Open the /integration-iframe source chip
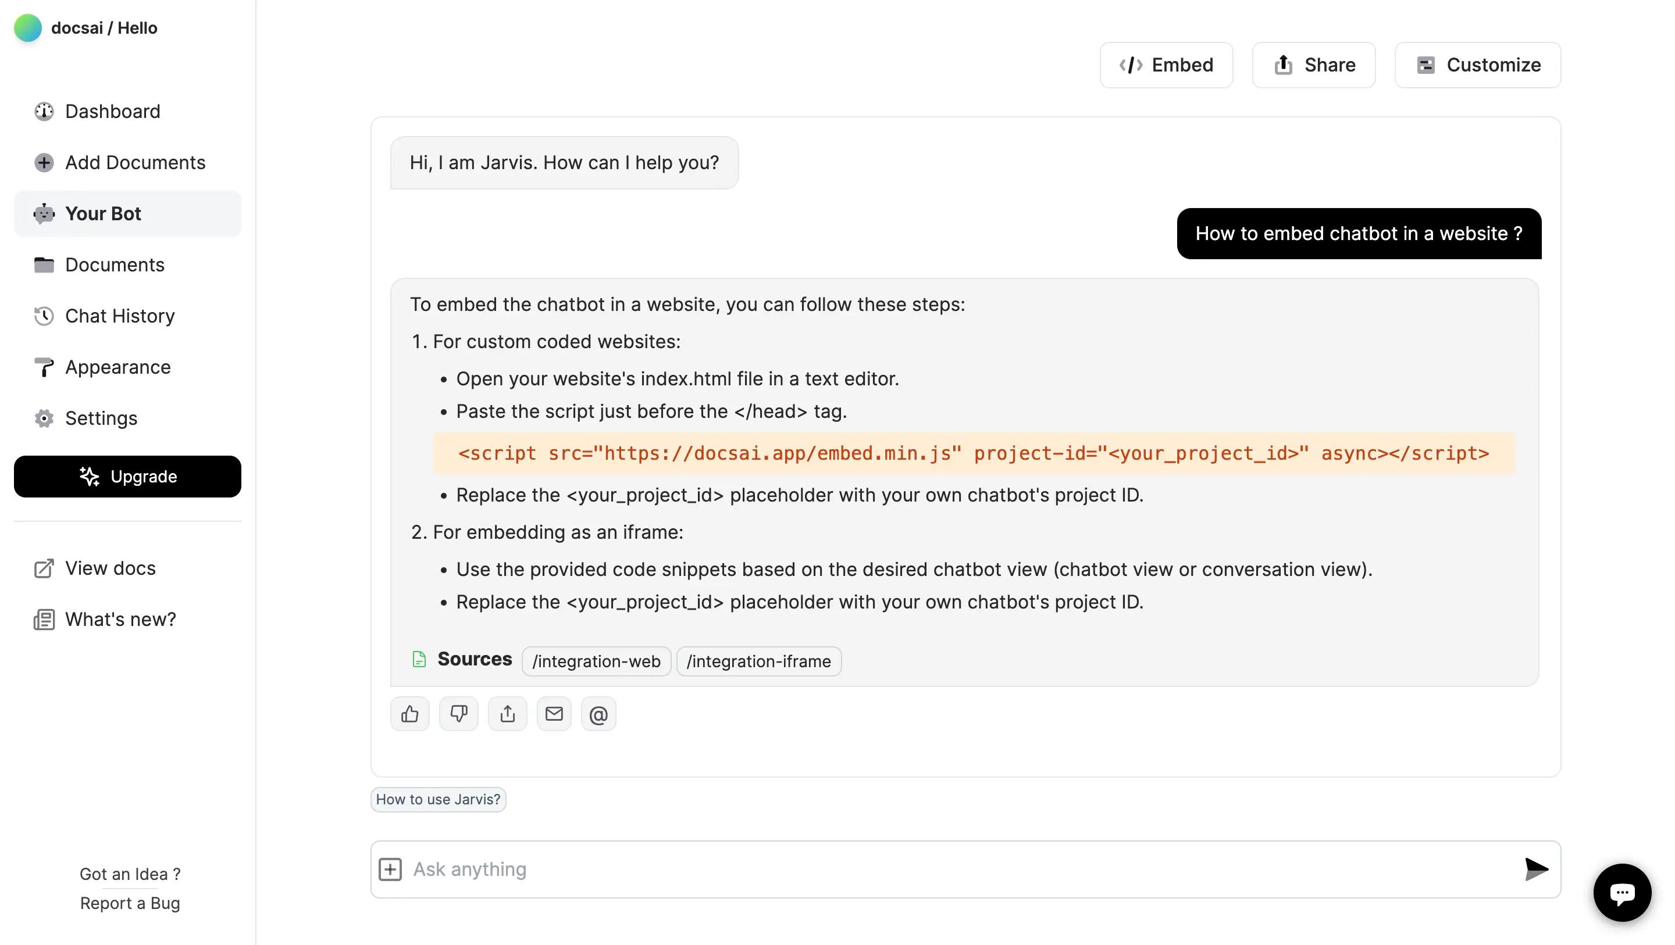The width and height of the screenshot is (1675, 945). (758, 661)
